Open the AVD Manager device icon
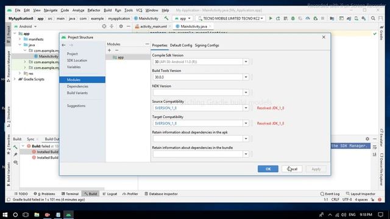390x219 pixels. pyautogui.click(x=356, y=18)
